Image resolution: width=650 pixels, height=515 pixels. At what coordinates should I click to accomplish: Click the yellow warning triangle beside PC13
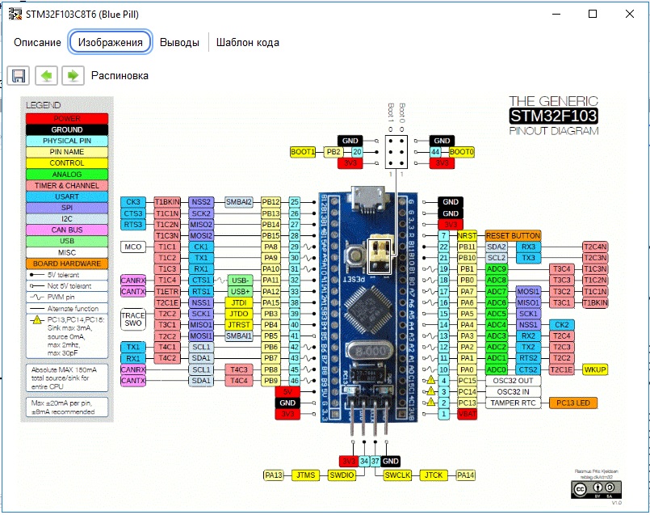pyautogui.click(x=430, y=403)
